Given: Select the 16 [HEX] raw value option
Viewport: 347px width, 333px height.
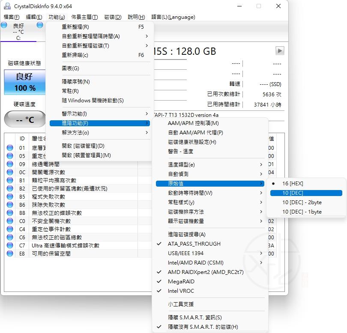Looking at the screenshot, I should (x=293, y=183).
